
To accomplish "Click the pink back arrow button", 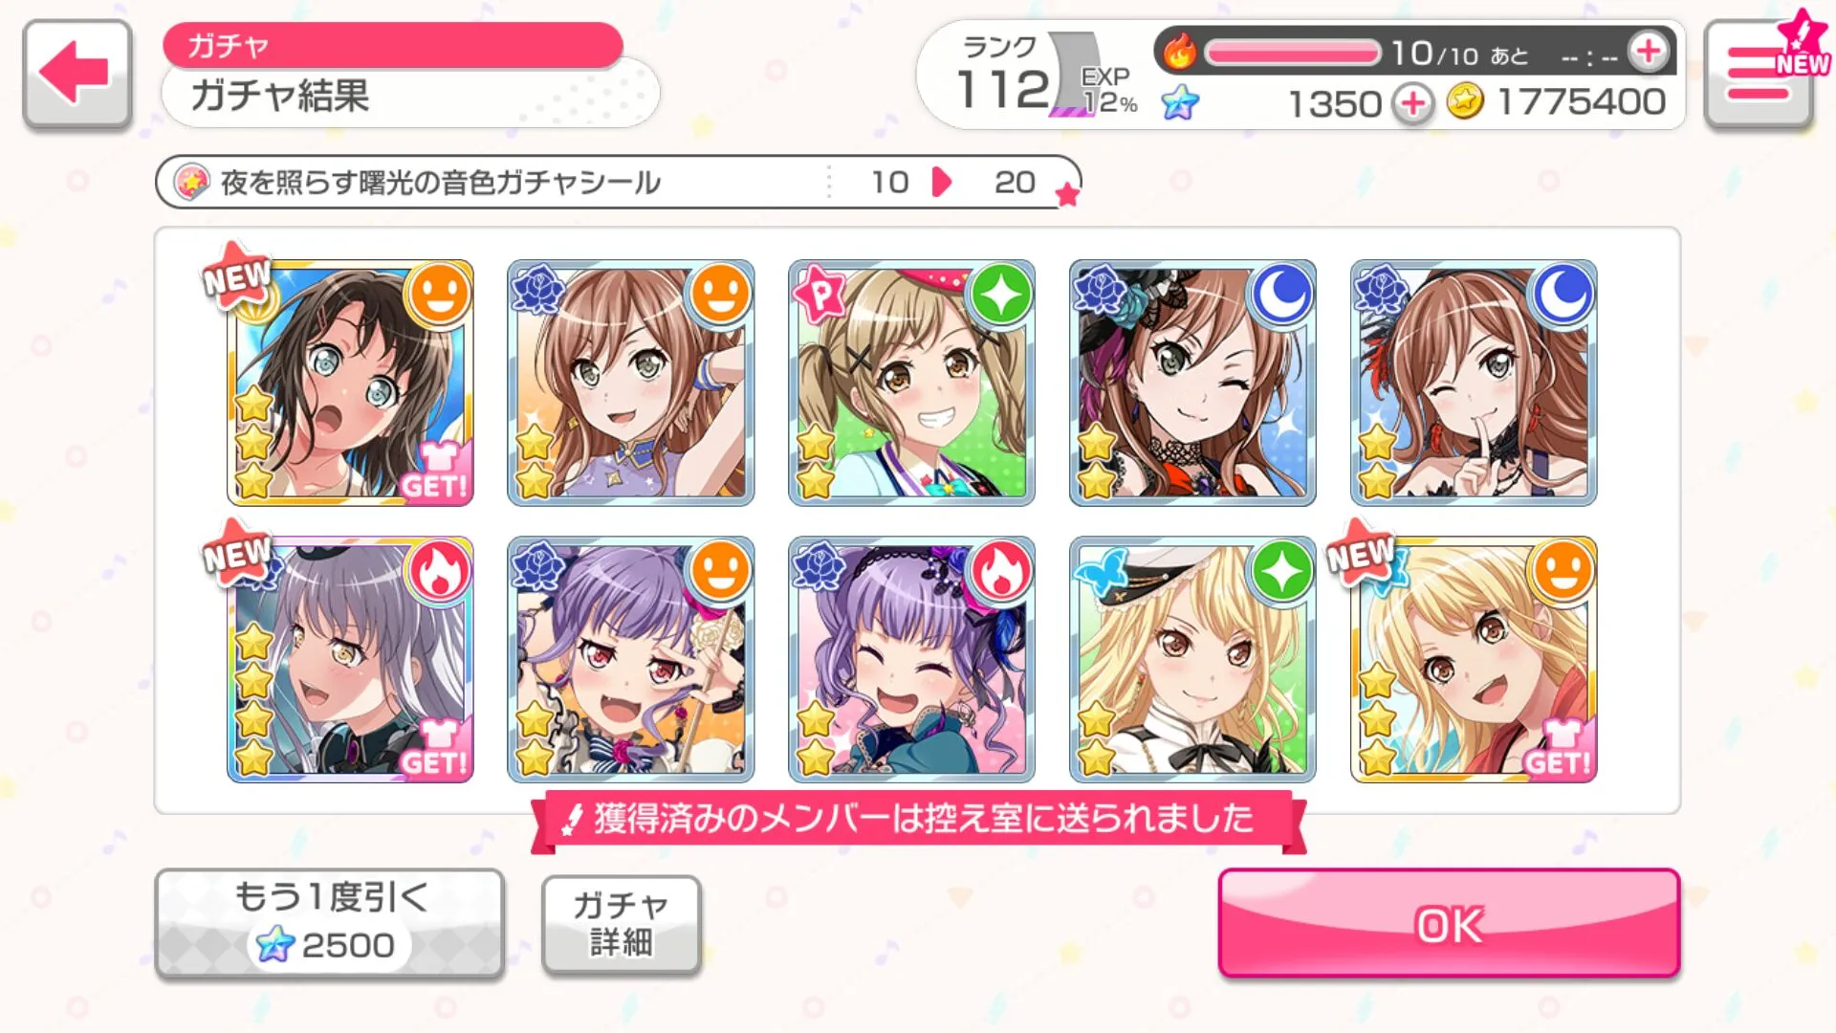I will pos(76,74).
